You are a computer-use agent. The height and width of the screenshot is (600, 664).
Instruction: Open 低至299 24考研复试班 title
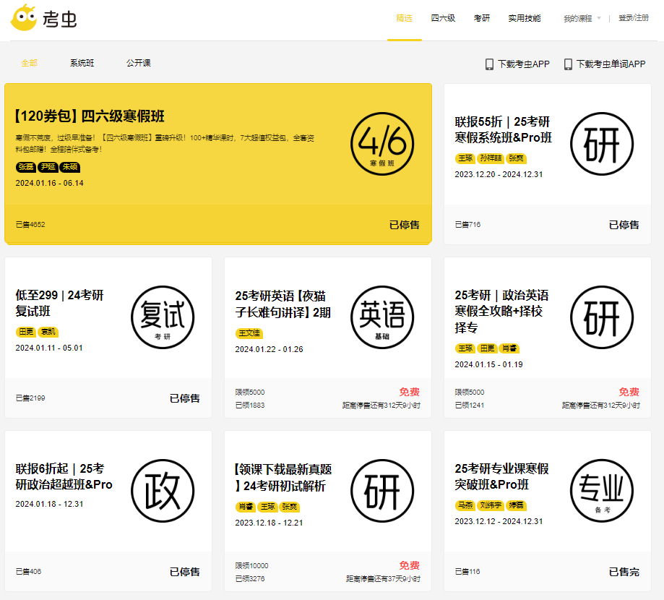tap(60, 303)
